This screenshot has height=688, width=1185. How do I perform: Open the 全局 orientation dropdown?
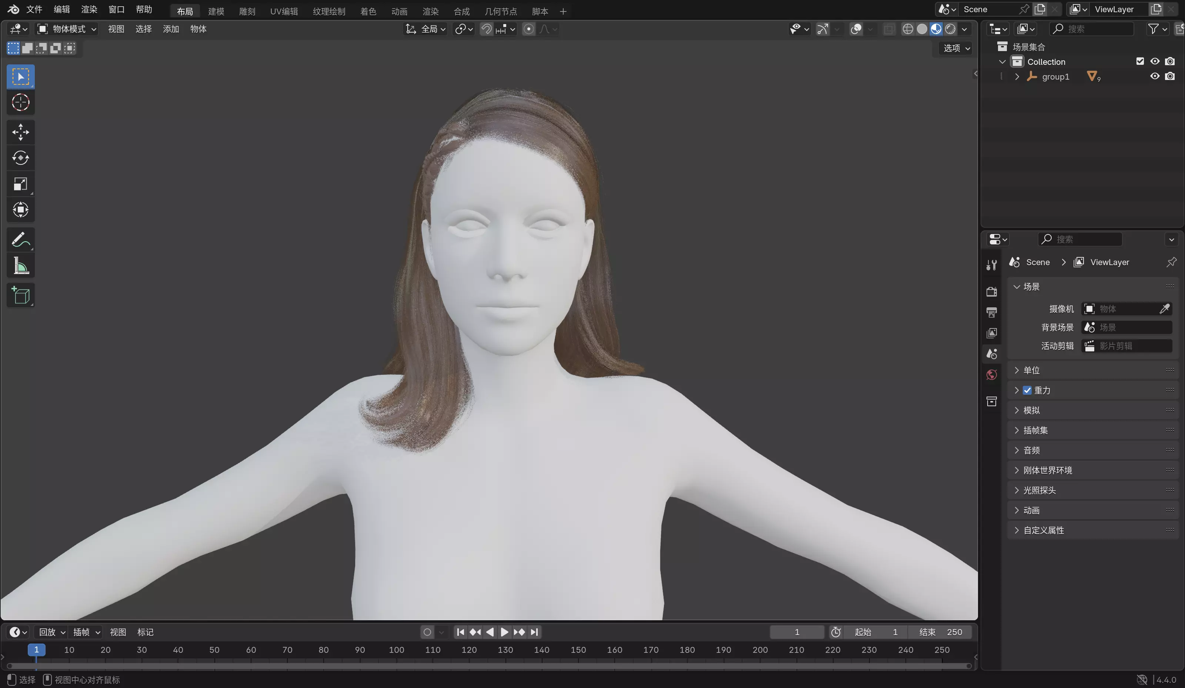point(425,29)
